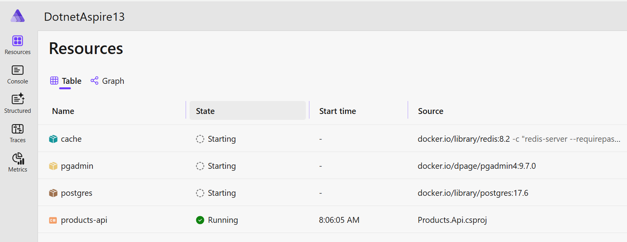The width and height of the screenshot is (627, 242).
Task: Open the Metrics page
Action: coord(18,163)
